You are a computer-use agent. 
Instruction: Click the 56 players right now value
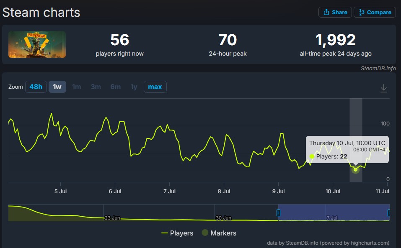[120, 40]
